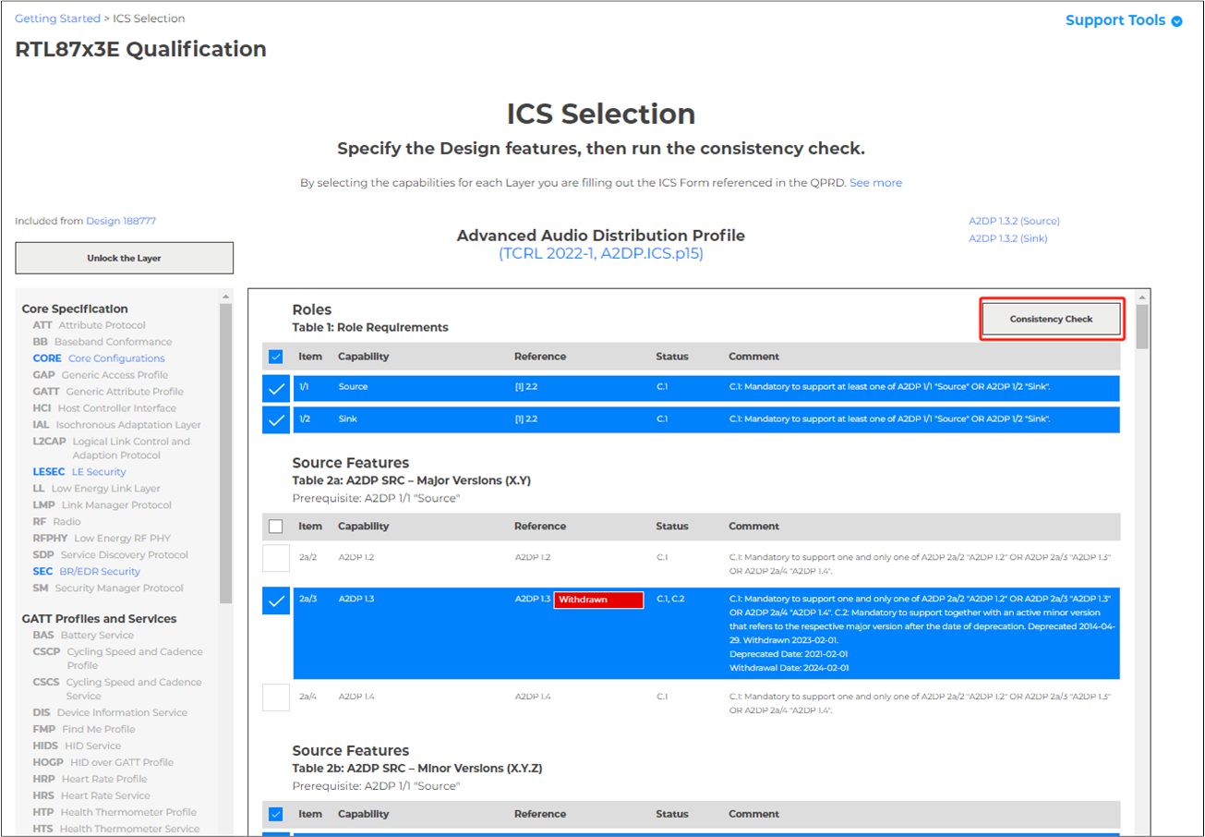1205x837 pixels.
Task: Select BB Baseband Conformance layer
Action: 102,342
